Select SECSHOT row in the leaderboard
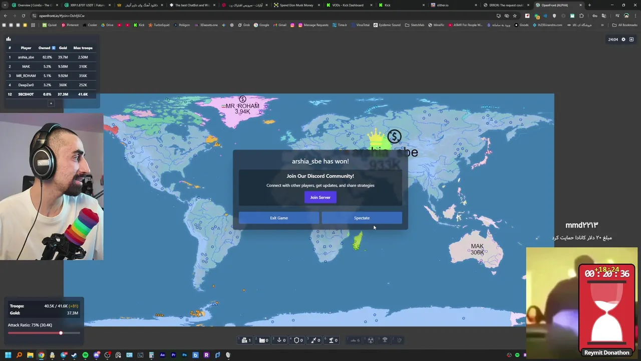Viewport: 641px width, 361px height. 50,94
